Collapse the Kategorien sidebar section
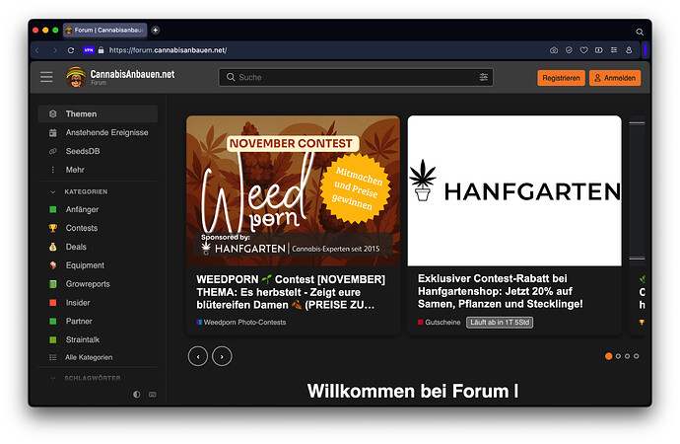The image size is (680, 444). [x=53, y=190]
